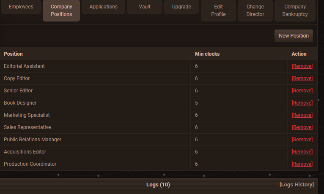Remove the Sales Representative position
This screenshot has width=324, height=194.
(x=302, y=127)
